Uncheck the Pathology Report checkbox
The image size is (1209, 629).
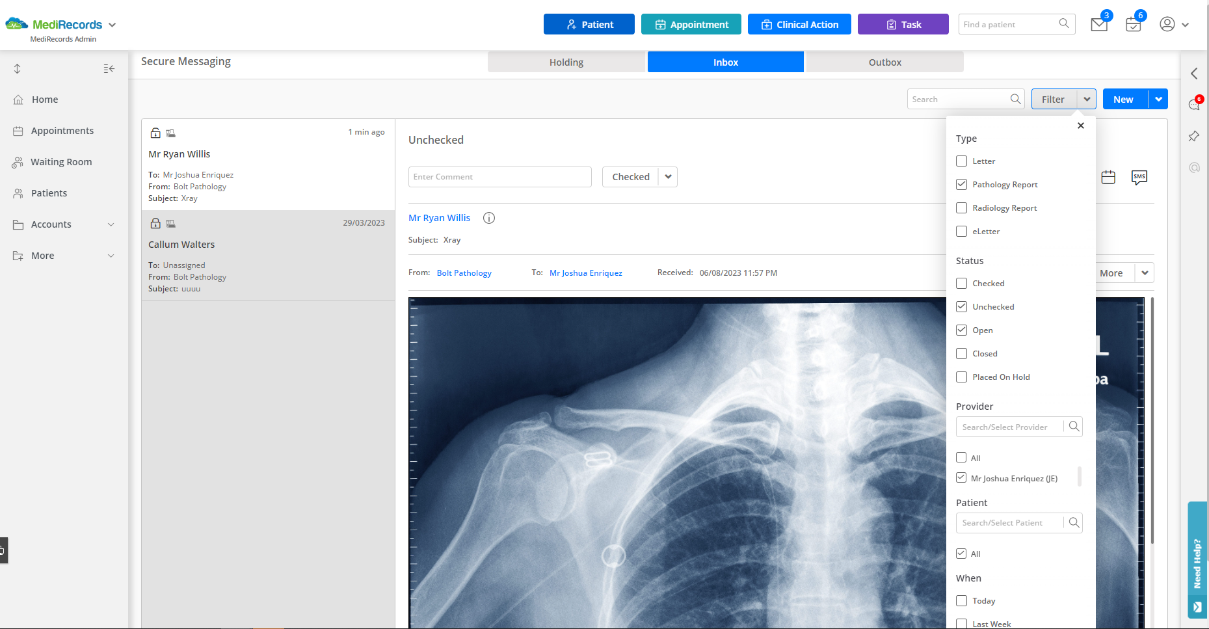pos(961,184)
